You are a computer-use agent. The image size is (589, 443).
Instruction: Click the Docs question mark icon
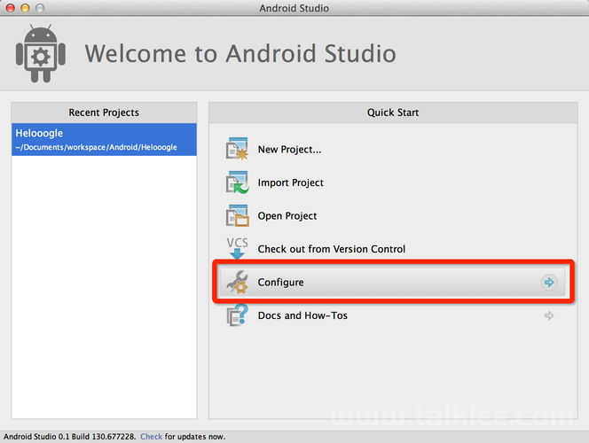pos(237,315)
